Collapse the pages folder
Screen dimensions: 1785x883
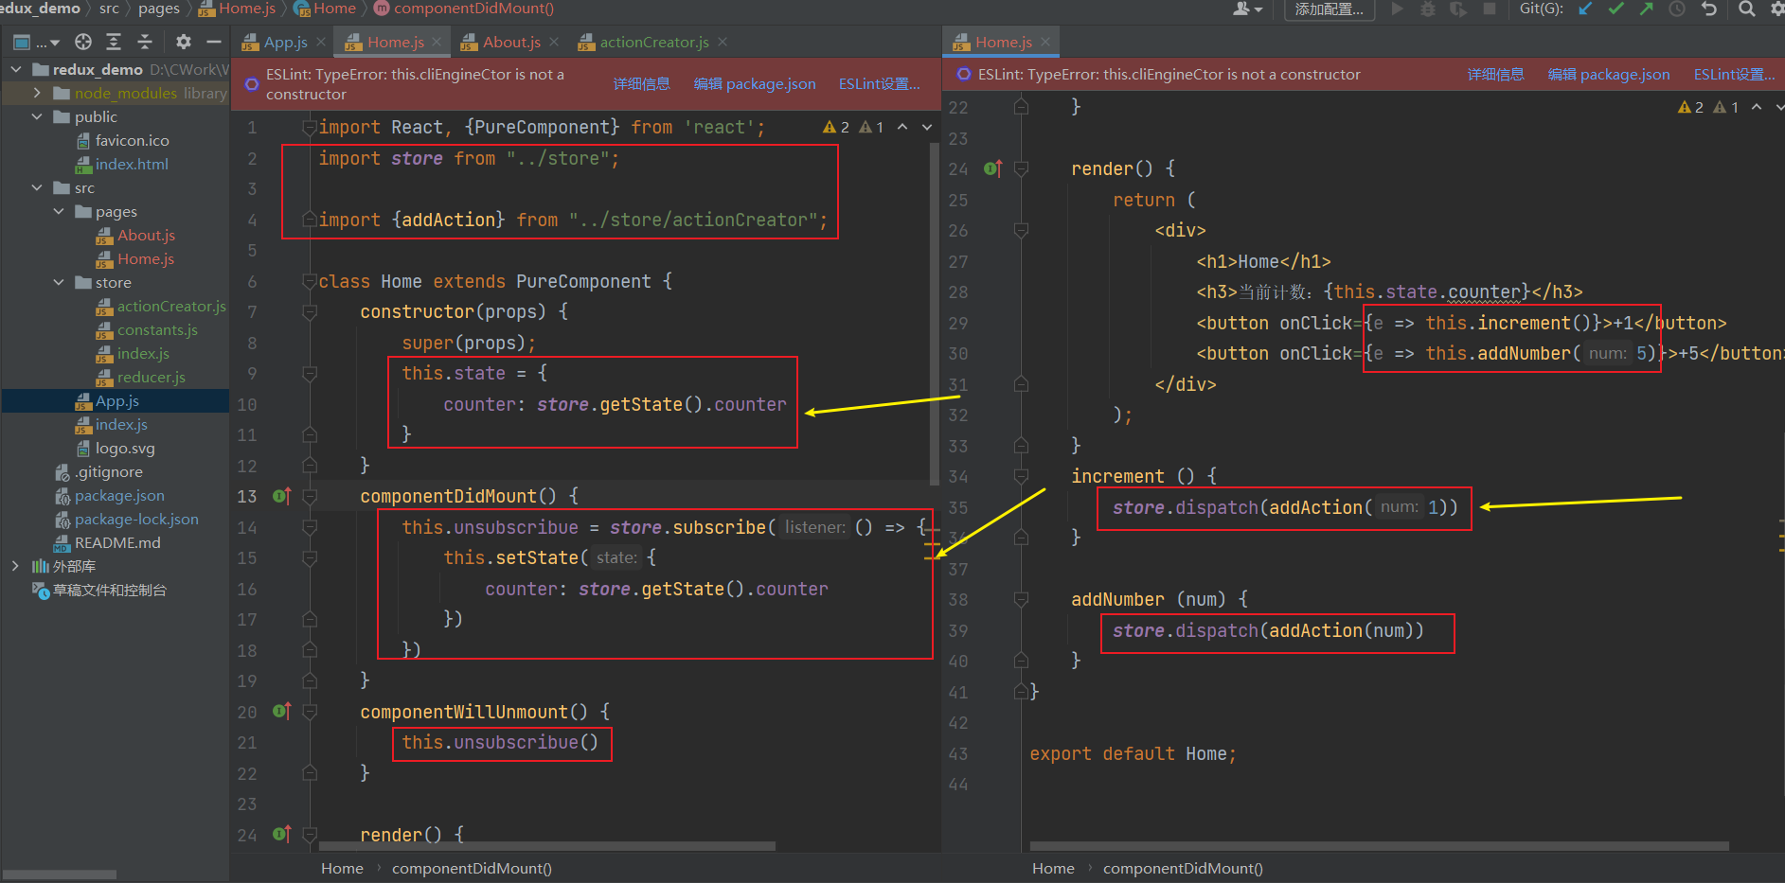click(59, 211)
